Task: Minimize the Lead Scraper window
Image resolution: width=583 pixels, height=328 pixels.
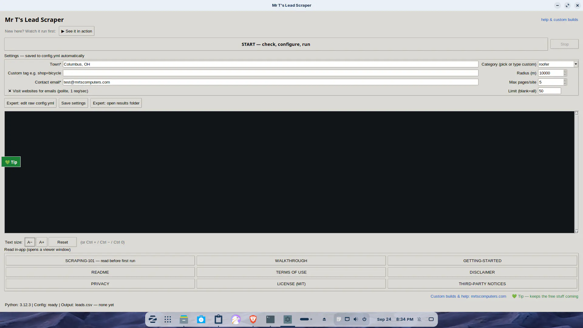Action: [x=557, y=5]
